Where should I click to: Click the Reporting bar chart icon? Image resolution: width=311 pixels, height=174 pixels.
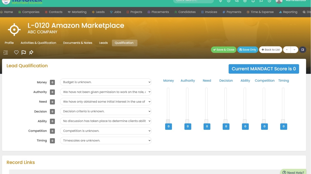click(280, 12)
